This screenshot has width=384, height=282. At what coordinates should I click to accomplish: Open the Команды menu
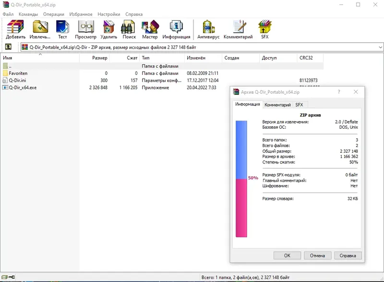[28, 14]
